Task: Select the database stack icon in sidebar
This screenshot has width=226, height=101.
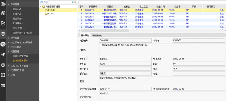Action: [x=3, y=34]
